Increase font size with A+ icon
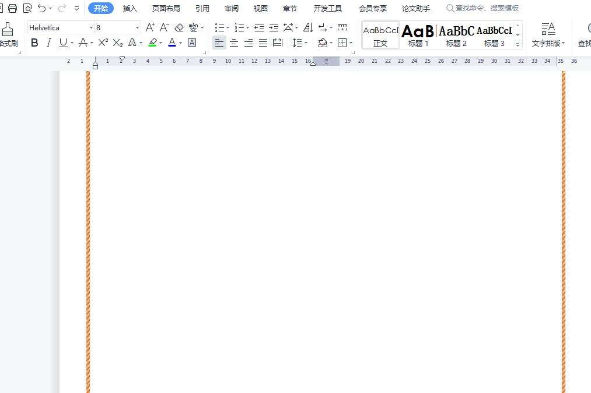The height and width of the screenshot is (393, 591). coord(150,27)
